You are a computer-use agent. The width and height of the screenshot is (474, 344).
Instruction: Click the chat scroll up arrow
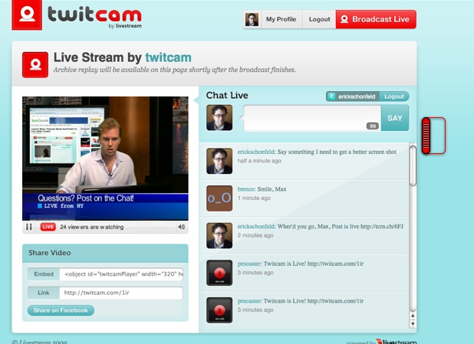pyautogui.click(x=413, y=316)
